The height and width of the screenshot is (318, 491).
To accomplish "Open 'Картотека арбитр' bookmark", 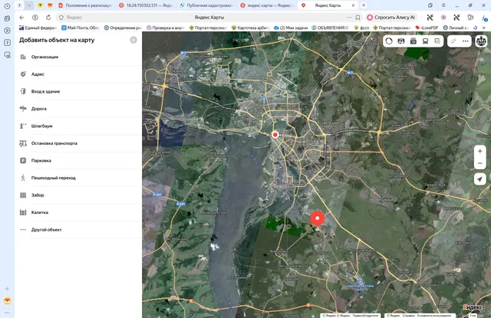I will pyautogui.click(x=251, y=28).
